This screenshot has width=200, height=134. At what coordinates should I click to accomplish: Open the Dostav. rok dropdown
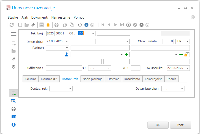(x=70, y=89)
